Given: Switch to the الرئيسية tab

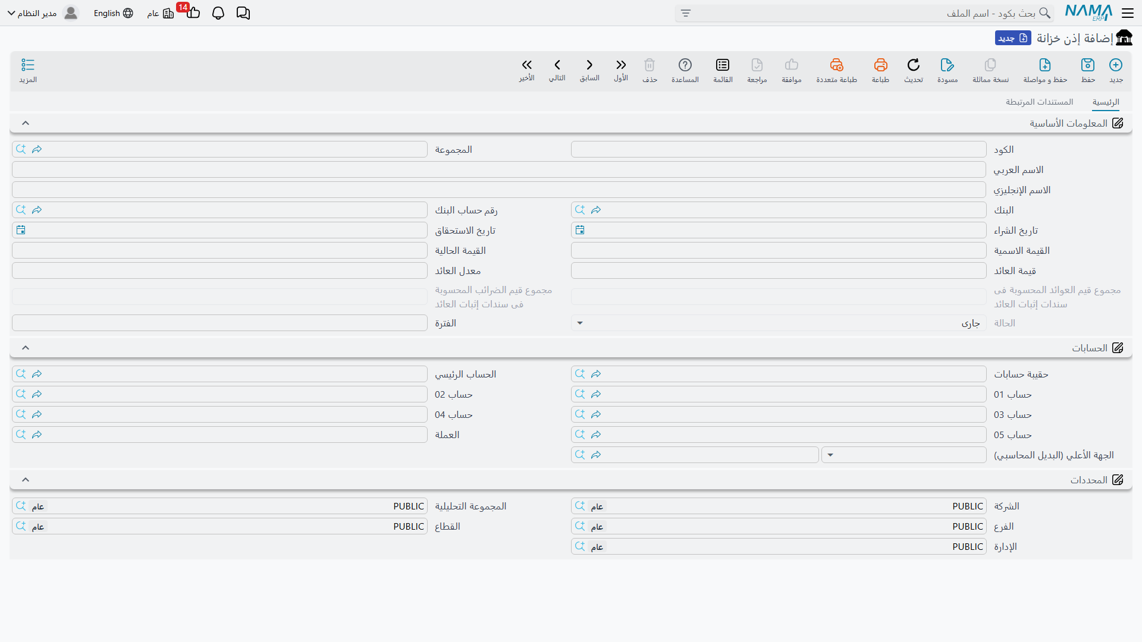Looking at the screenshot, I should coord(1106,102).
